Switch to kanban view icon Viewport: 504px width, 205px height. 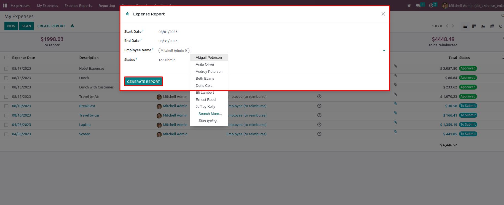click(474, 26)
